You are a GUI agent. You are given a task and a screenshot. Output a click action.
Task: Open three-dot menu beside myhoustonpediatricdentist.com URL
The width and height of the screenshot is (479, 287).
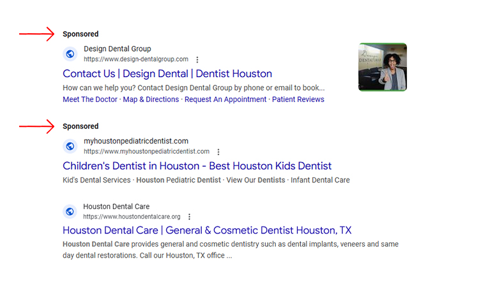[x=218, y=152]
